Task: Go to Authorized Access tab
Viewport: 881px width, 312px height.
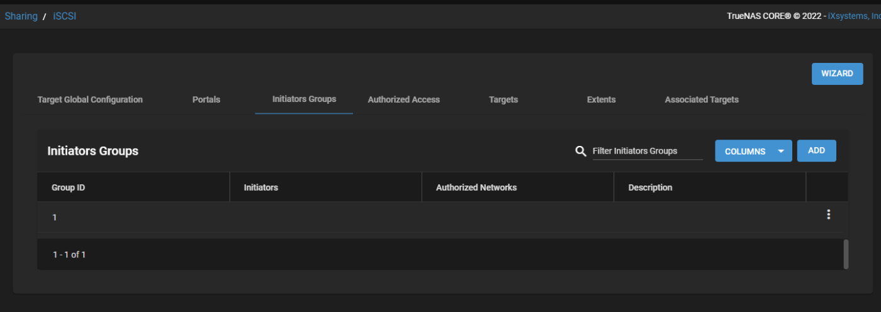Action: pos(404,99)
